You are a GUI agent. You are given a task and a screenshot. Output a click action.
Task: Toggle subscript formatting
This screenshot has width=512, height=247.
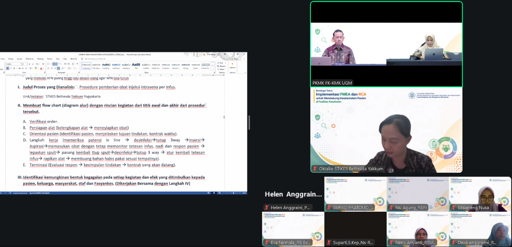23,68
